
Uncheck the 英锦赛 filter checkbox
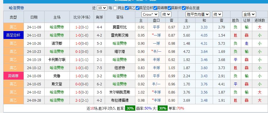point(155,8)
